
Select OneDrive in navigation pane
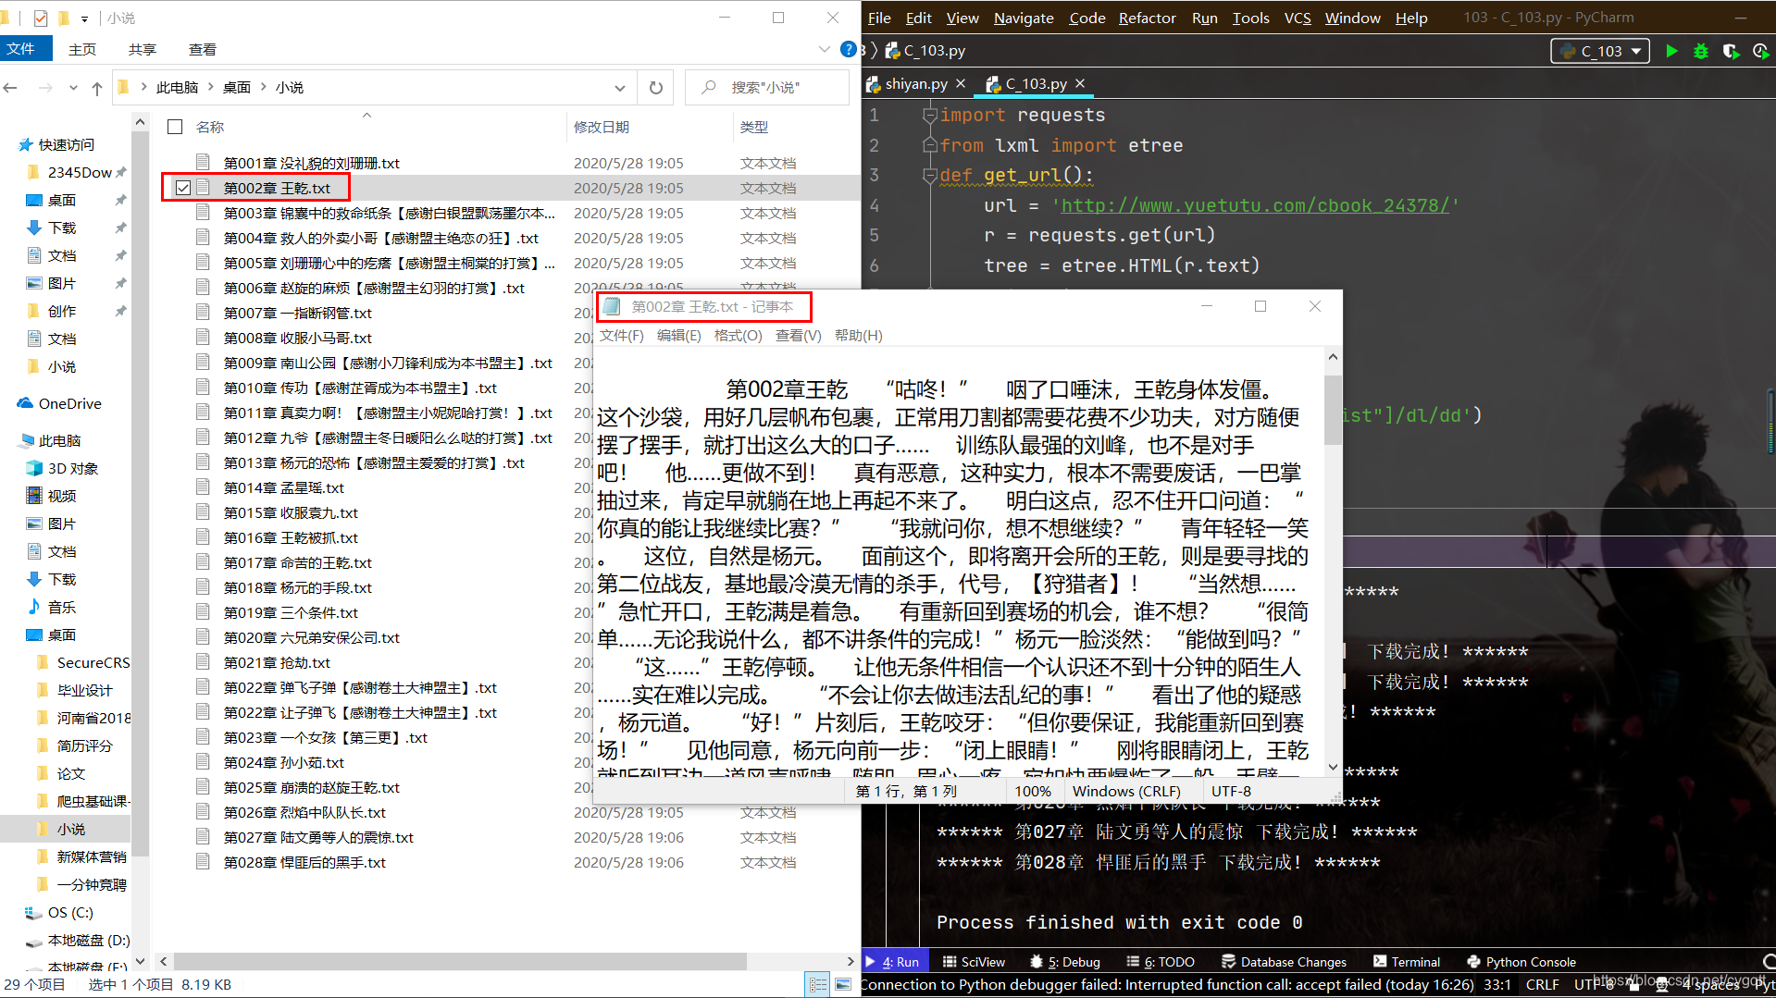[70, 404]
